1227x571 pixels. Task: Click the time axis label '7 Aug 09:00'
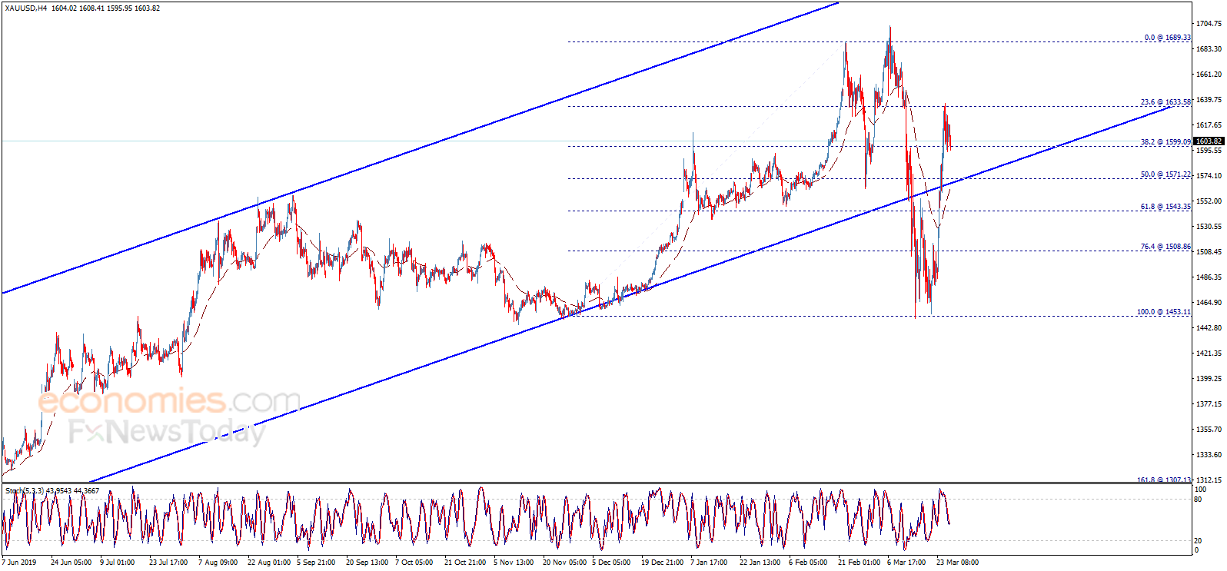click(218, 563)
